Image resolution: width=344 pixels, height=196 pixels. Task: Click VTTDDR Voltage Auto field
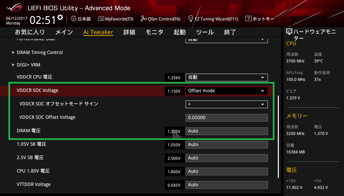click(x=227, y=185)
